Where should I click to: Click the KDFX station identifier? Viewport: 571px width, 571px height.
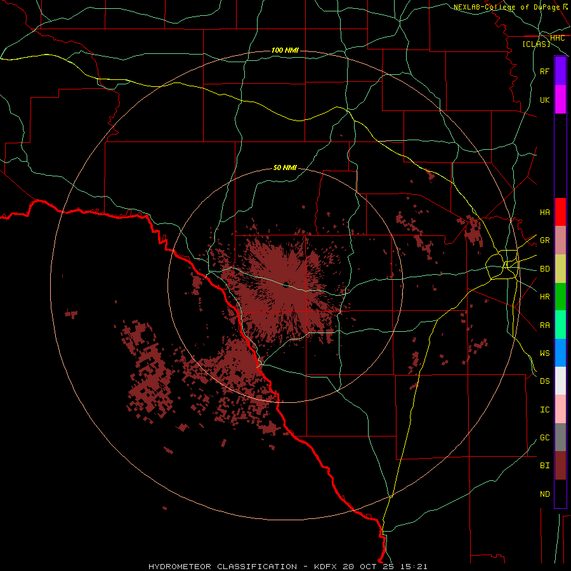click(326, 567)
